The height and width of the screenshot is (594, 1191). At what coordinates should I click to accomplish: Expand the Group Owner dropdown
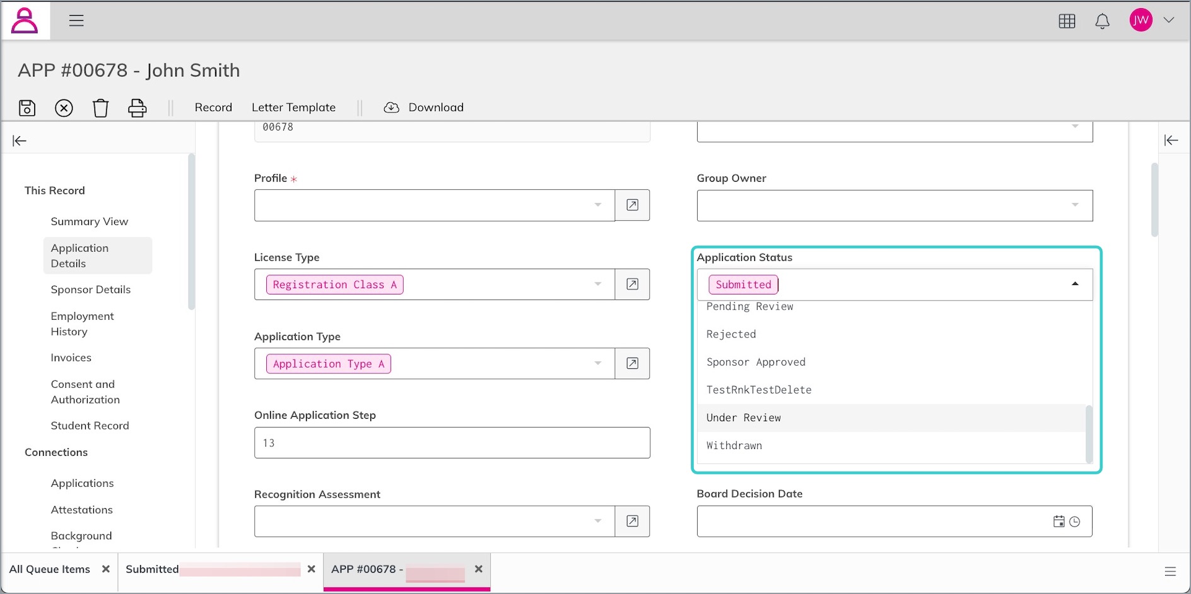[895, 206]
